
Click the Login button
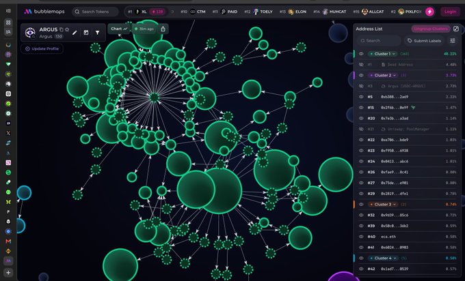450,12
